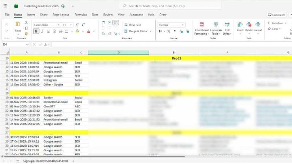
Task: Toggle Merge & Center
Action: coord(136,31)
